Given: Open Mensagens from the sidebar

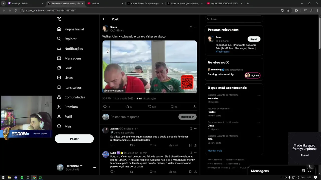Looking at the screenshot, I should pos(69,58).
